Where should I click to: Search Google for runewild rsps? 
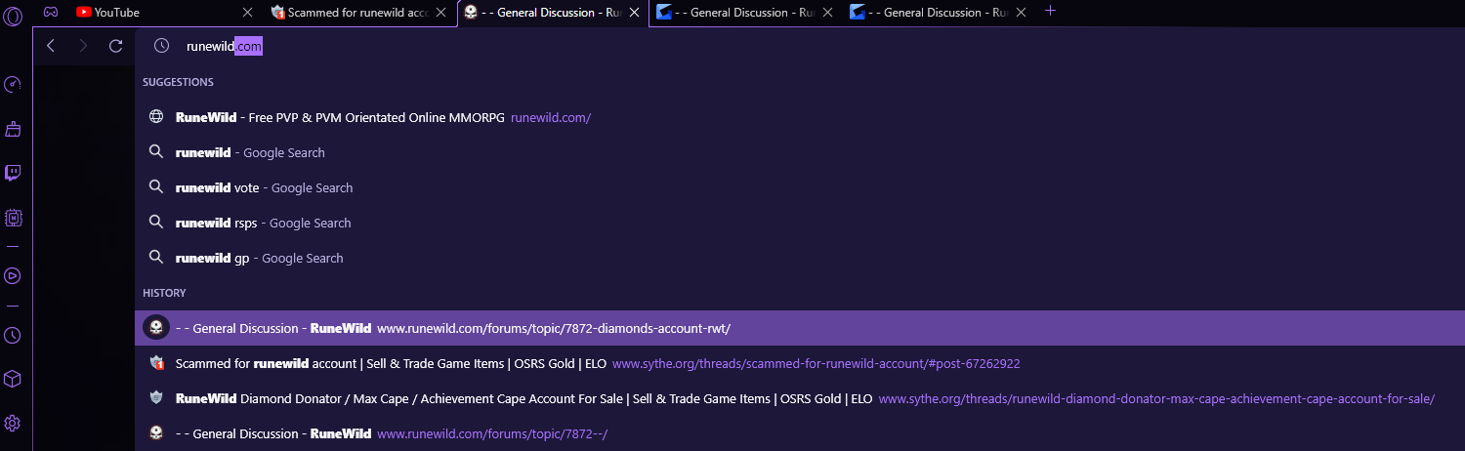(799, 223)
